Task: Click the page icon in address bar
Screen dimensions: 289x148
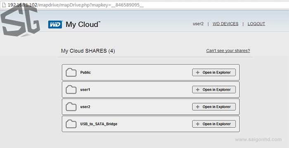Action: tap(4, 5)
